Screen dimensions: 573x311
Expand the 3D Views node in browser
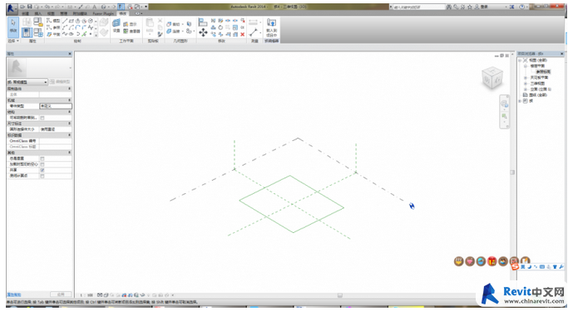526,84
